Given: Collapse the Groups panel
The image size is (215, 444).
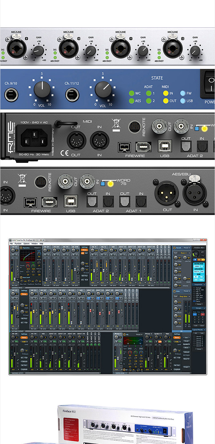Looking at the screenshot, I should 204,308.
